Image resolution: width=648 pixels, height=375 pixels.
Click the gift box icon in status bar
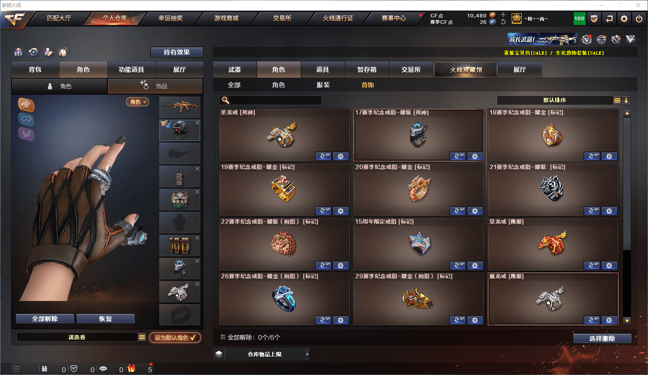pos(131,369)
